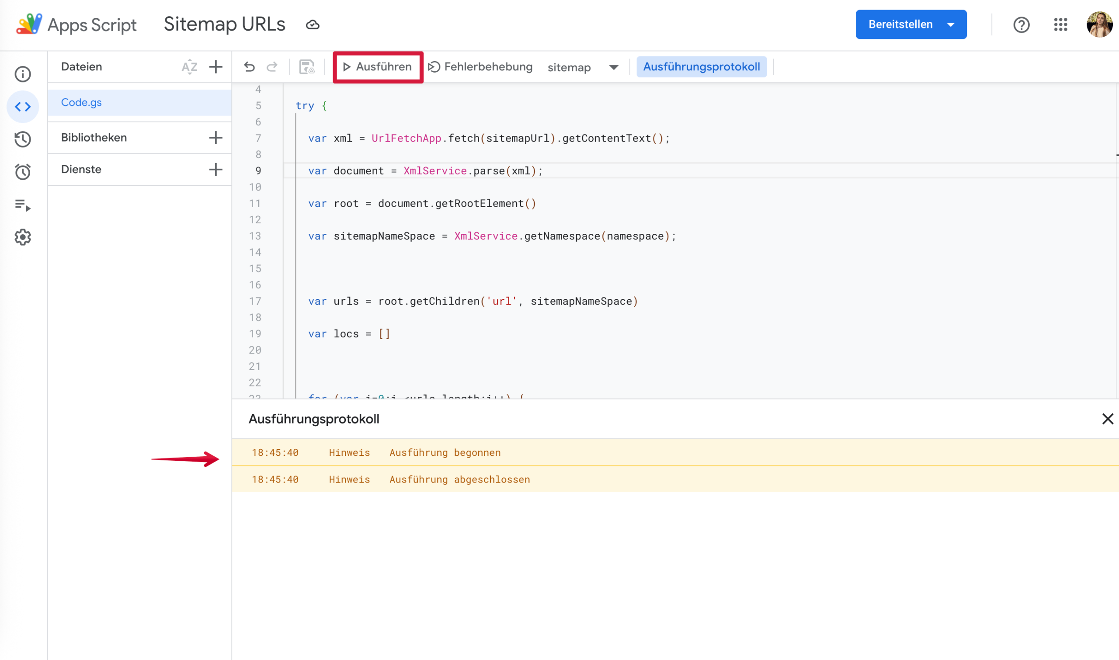Add a new file with Dateien plus

(x=215, y=67)
